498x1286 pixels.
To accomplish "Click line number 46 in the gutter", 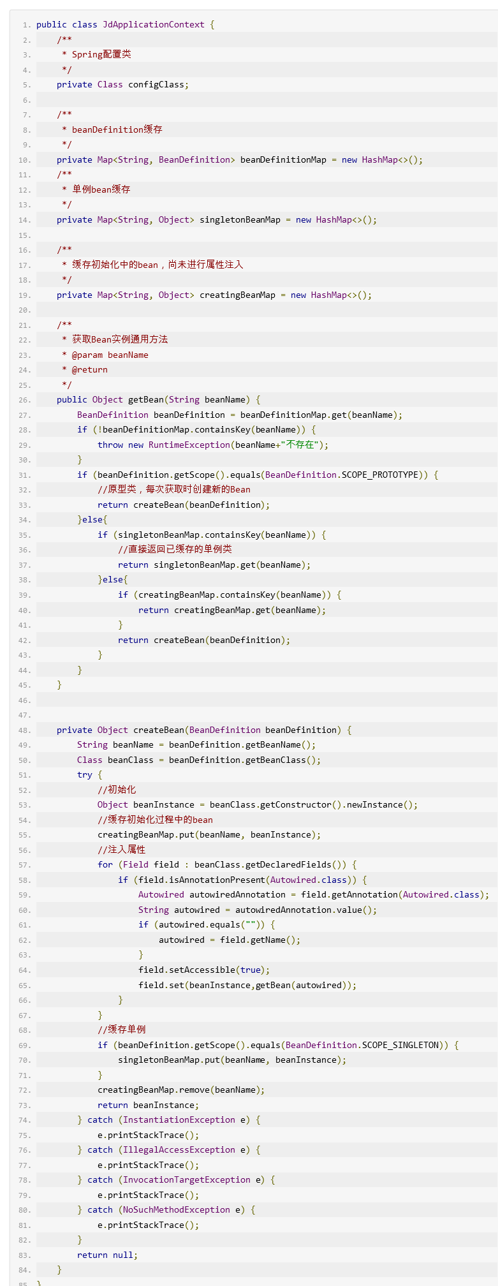I will tap(25, 700).
